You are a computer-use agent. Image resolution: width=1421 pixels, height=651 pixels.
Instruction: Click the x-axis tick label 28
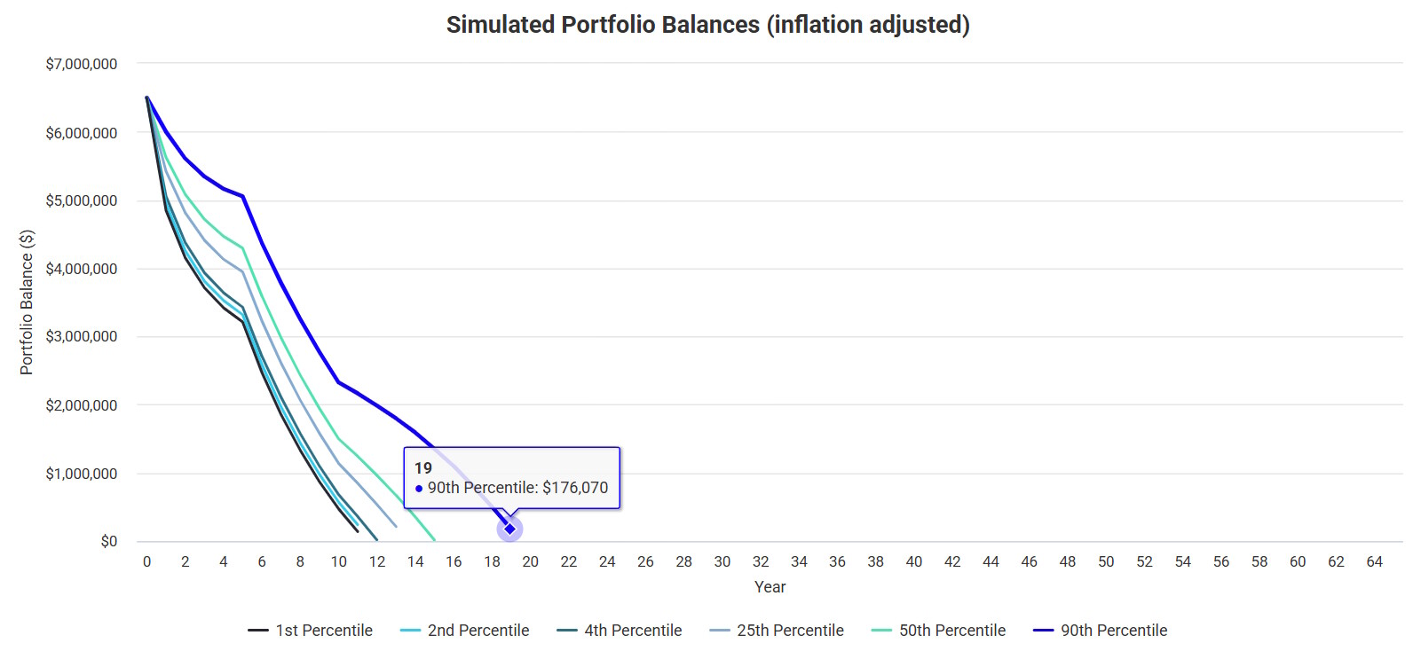point(683,561)
